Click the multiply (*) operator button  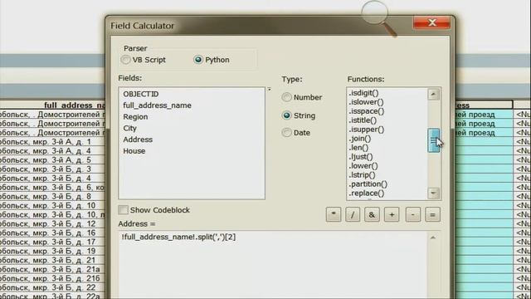pyautogui.click(x=334, y=214)
